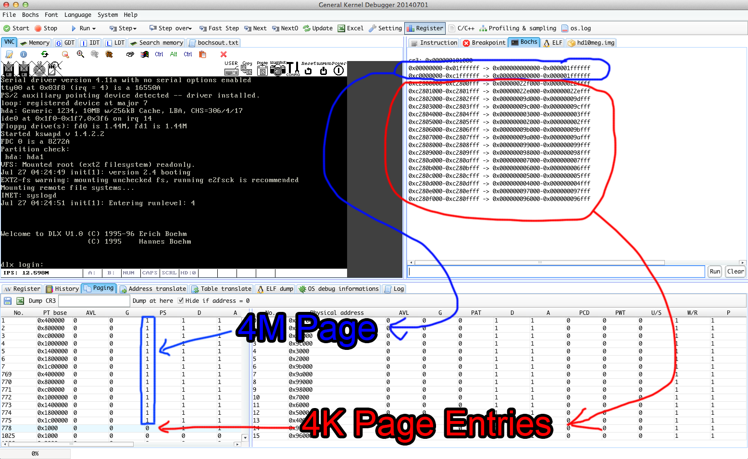Click the Physical address column header
Screen dimensions: 748x459
[337, 313]
